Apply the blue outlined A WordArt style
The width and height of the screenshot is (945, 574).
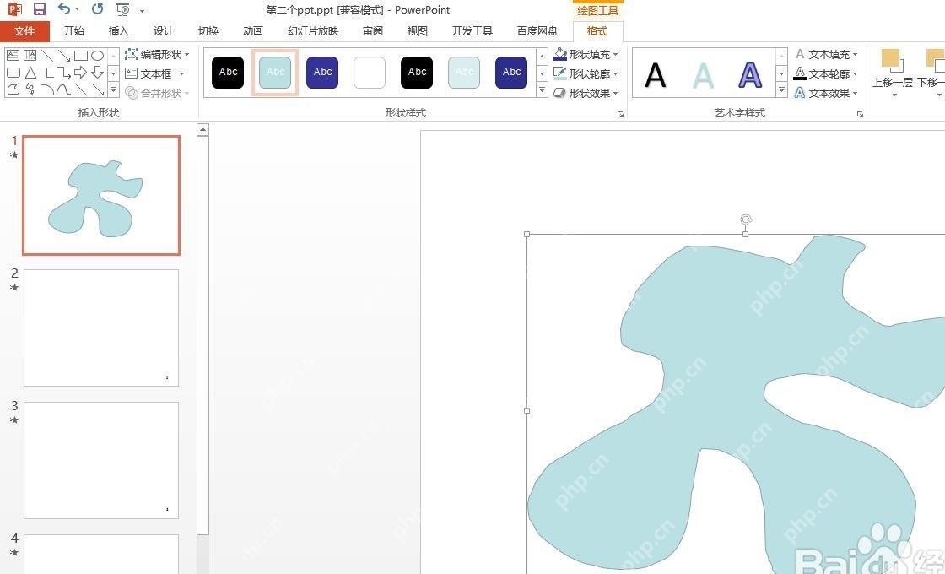point(750,75)
